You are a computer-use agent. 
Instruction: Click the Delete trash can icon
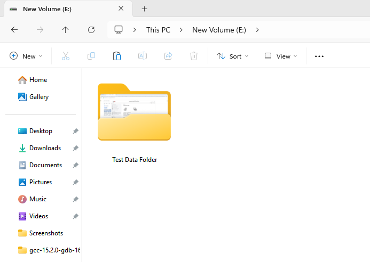[194, 56]
